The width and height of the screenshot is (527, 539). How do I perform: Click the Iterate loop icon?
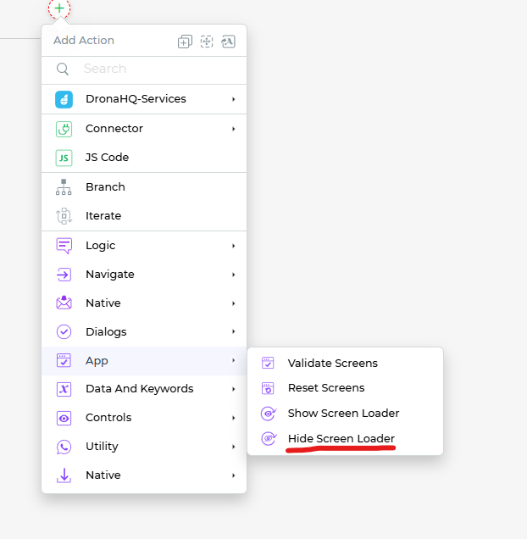click(x=64, y=216)
